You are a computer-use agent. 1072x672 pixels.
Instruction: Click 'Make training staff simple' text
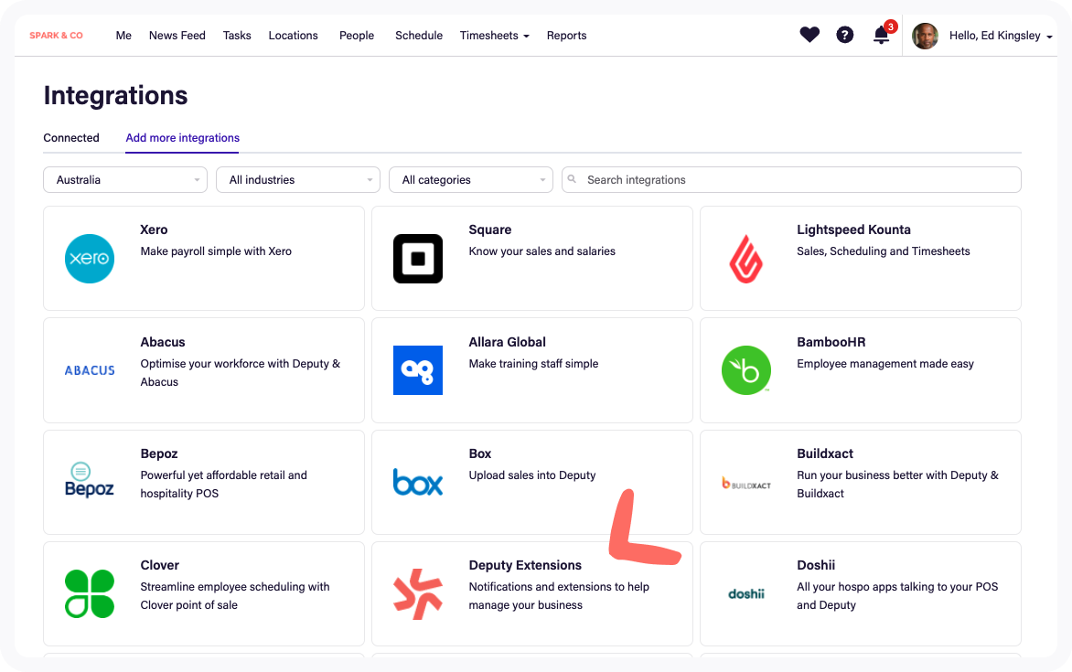click(533, 364)
